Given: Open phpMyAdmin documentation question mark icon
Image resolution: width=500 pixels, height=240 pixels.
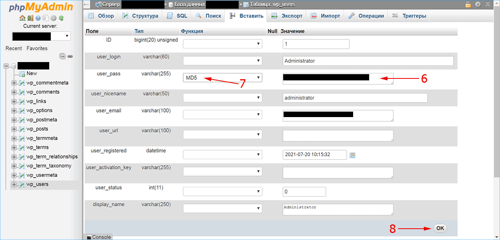Looking at the screenshot, I should click(x=38, y=18).
